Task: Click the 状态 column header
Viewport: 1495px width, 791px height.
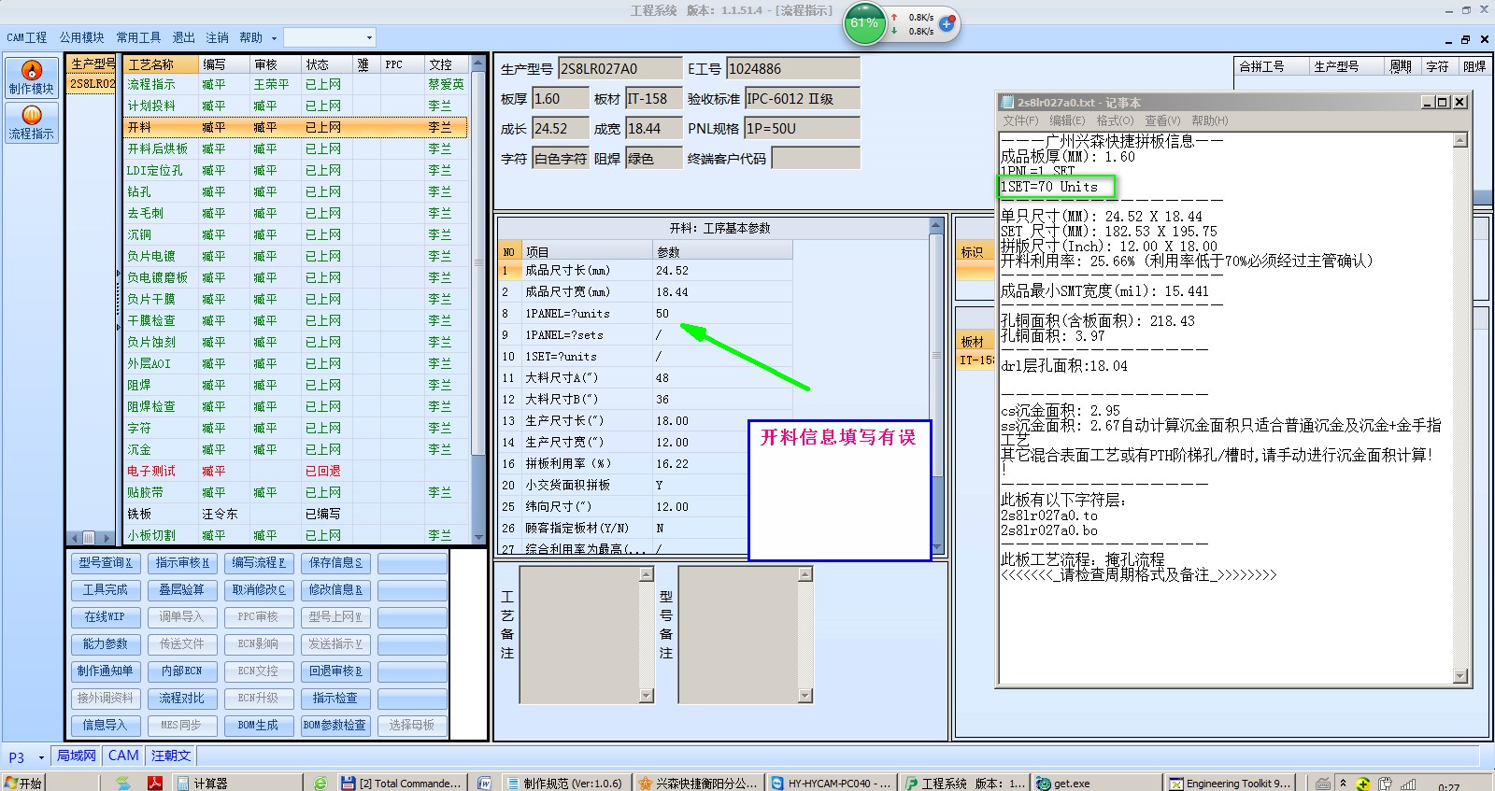Action: point(327,64)
